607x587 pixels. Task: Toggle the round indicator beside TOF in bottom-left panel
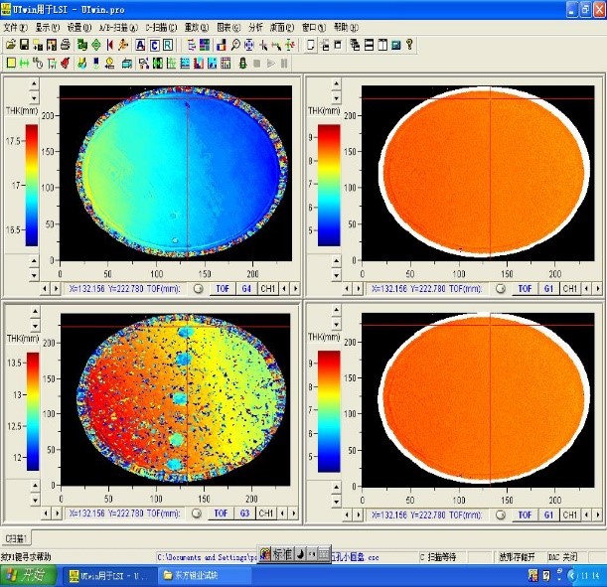[x=198, y=514]
